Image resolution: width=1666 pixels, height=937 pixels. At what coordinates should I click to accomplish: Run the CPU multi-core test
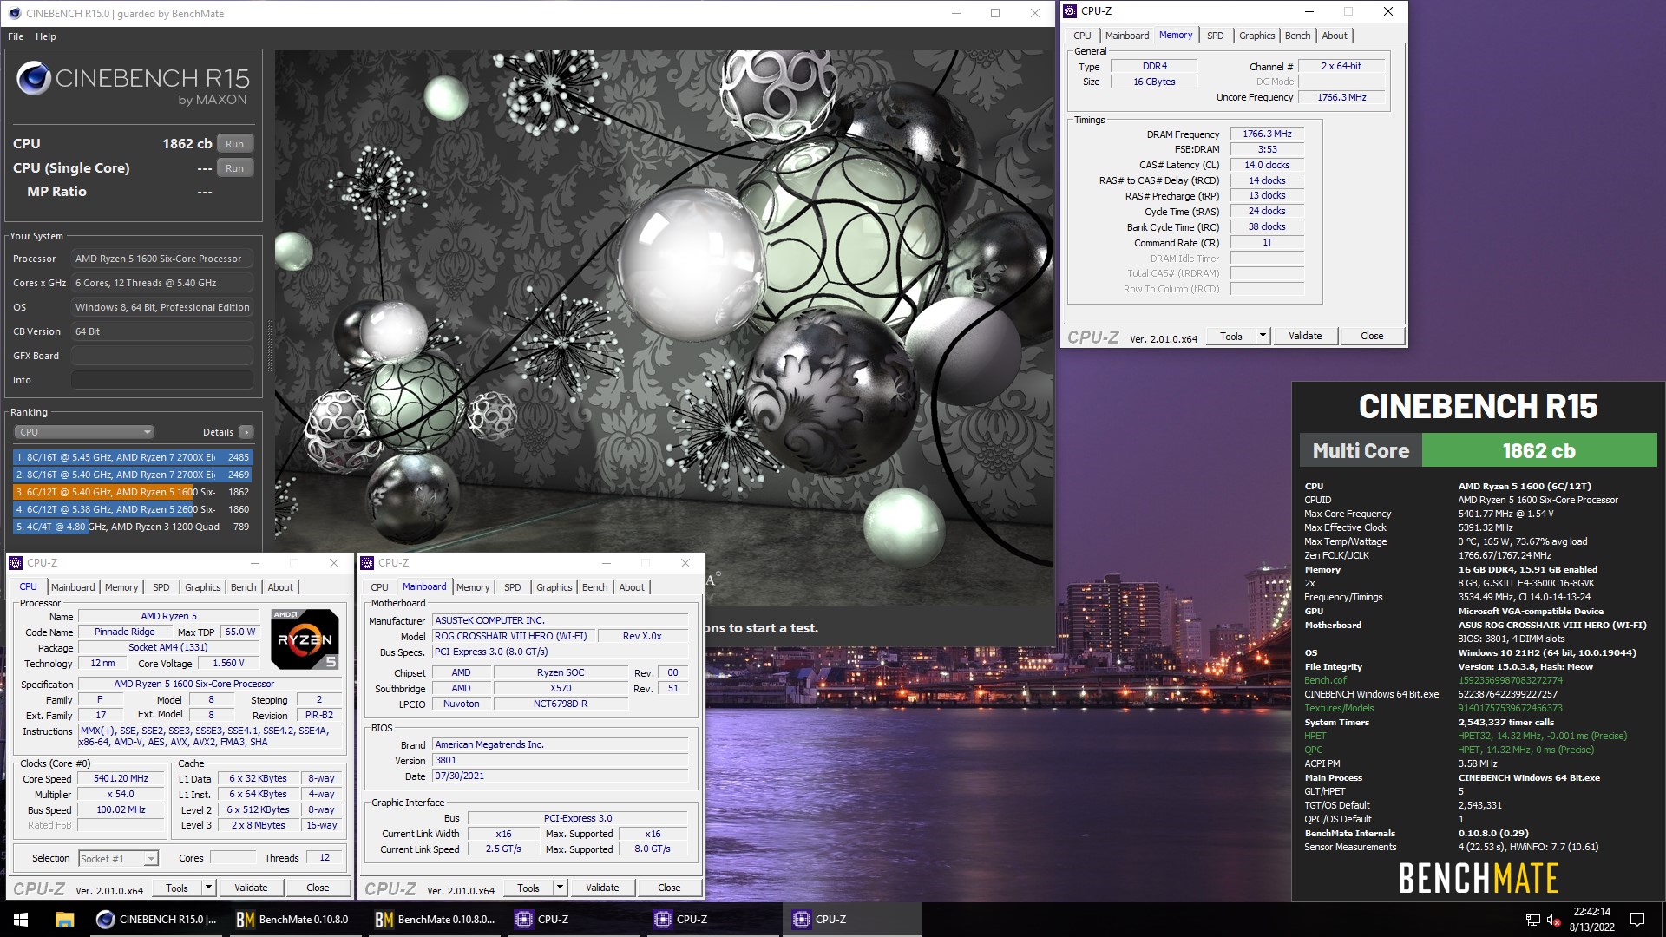[x=235, y=144]
